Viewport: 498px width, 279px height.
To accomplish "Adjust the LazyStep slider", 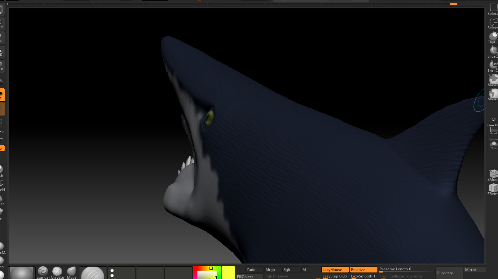I will click(x=335, y=277).
